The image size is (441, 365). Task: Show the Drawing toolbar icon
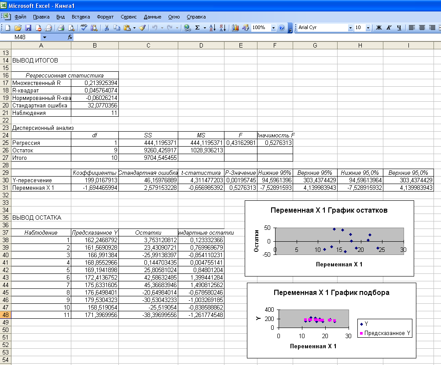246,28
